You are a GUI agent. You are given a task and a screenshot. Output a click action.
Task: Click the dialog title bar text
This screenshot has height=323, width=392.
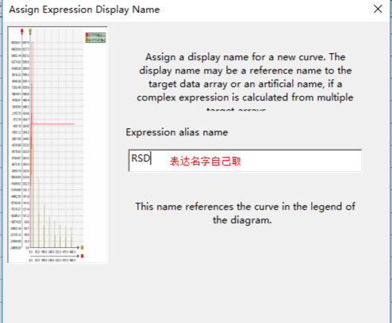coord(84,9)
